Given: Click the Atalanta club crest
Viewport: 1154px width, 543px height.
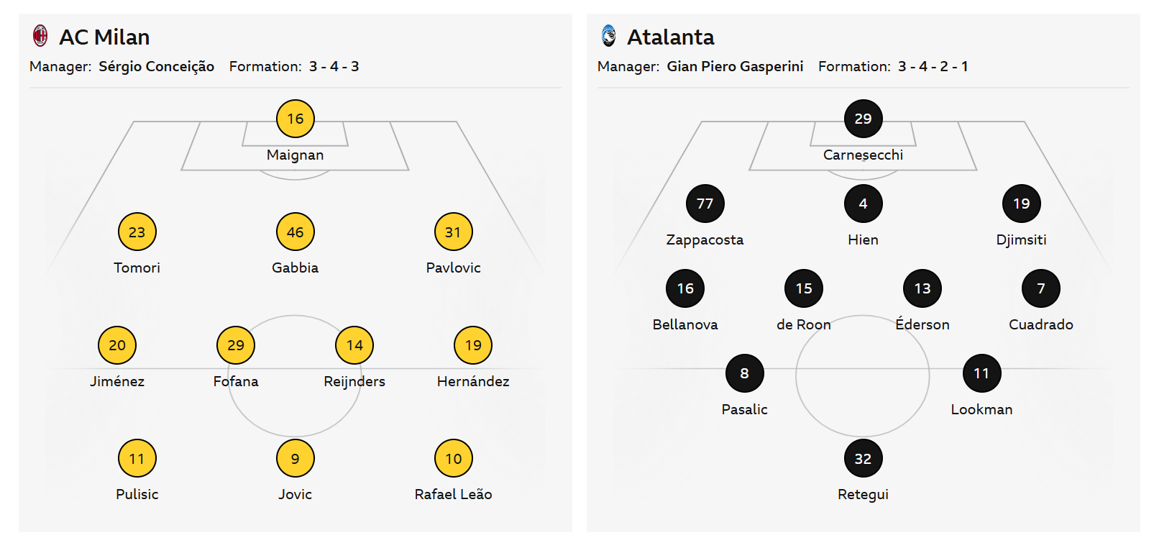Looking at the screenshot, I should pos(608,36).
